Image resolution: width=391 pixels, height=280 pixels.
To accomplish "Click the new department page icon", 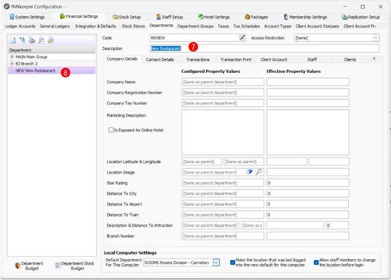I will click(x=13, y=40).
